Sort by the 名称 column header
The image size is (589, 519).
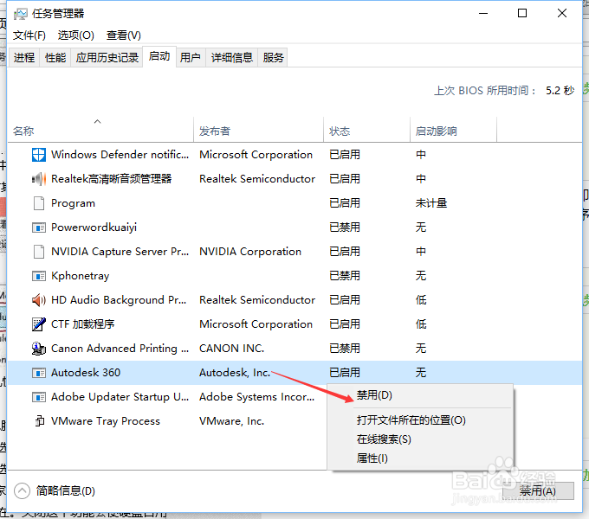[100, 131]
